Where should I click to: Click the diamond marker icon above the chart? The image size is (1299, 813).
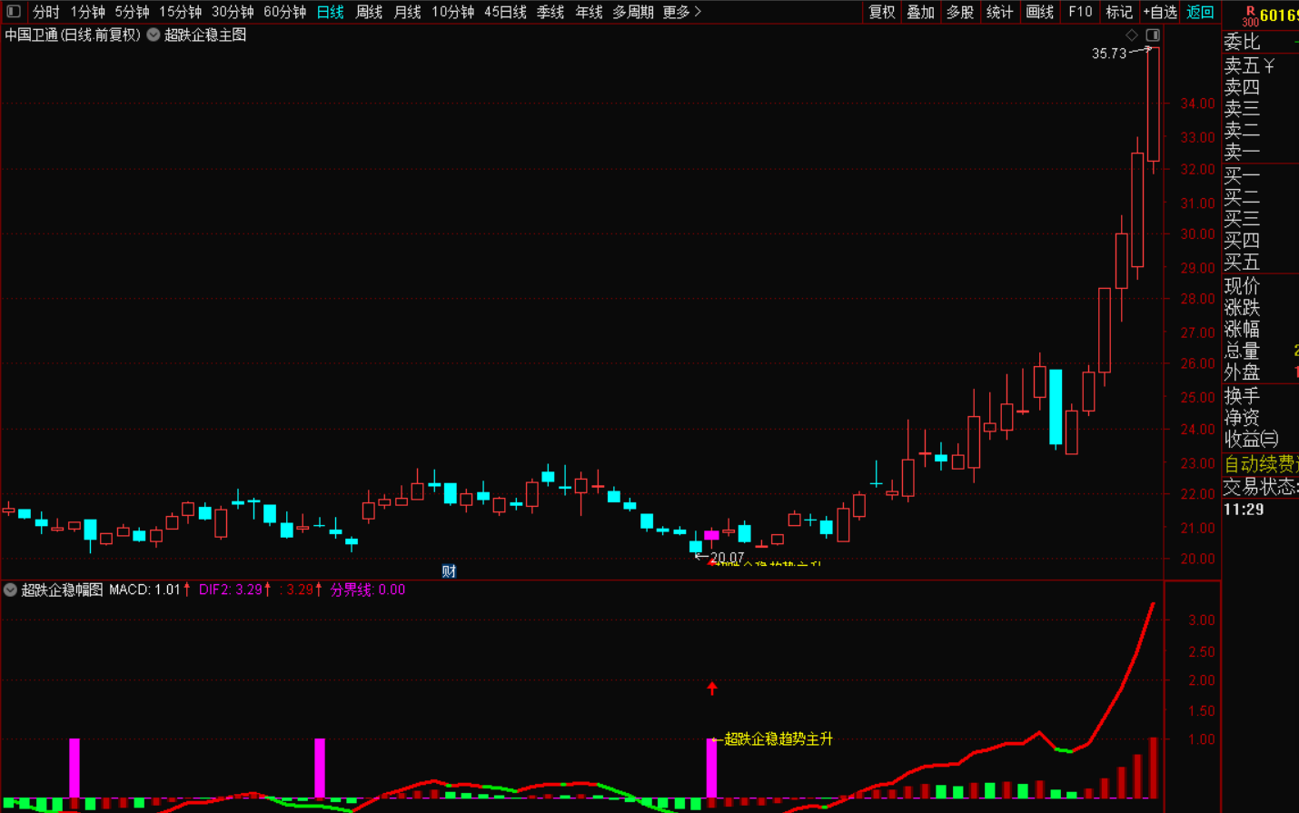click(x=1132, y=35)
